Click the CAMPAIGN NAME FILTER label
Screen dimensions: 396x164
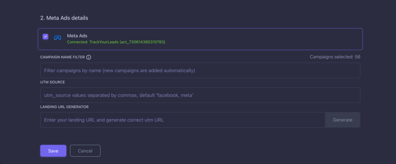click(63, 57)
